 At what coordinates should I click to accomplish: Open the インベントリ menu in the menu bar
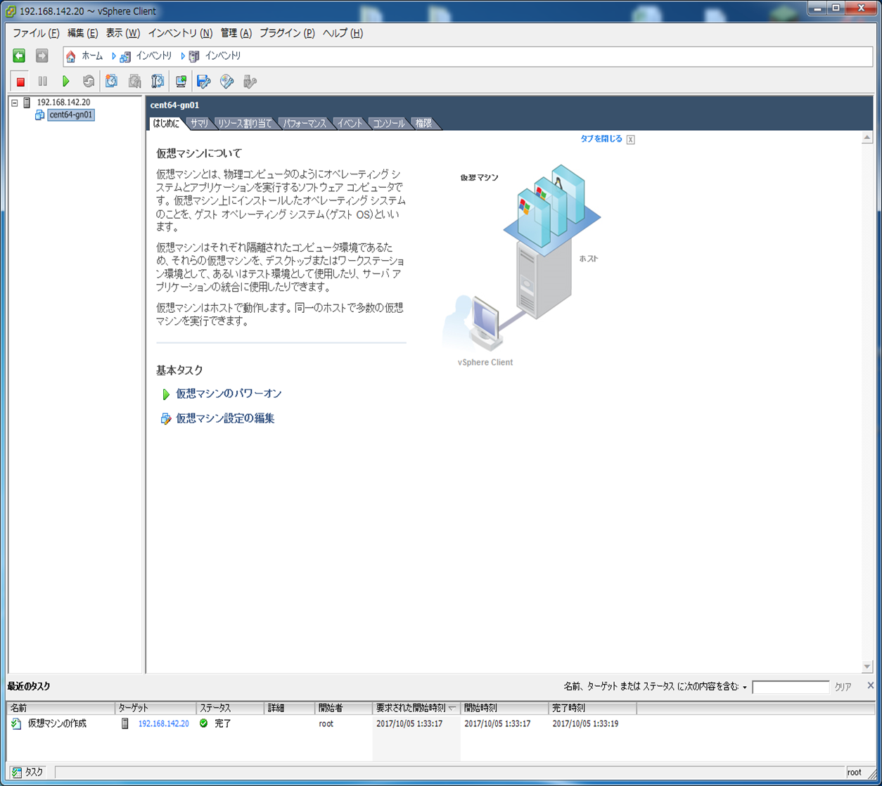[180, 33]
